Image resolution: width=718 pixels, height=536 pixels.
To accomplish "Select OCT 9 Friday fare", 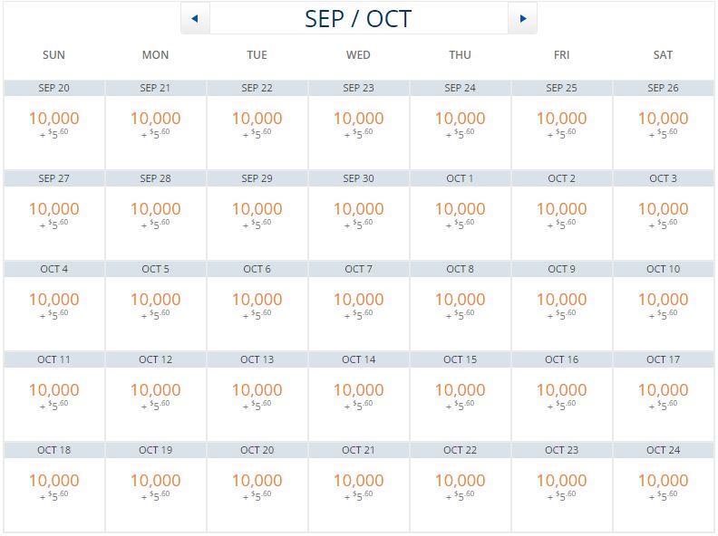I will click(562, 305).
